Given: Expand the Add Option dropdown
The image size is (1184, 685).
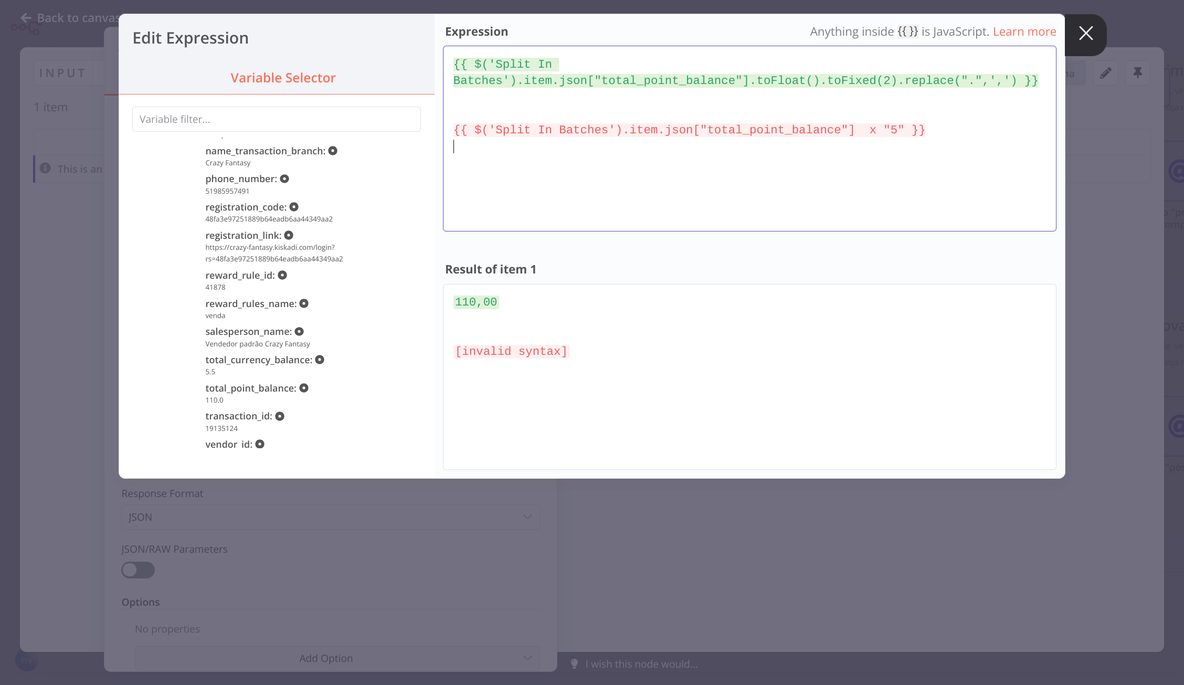Looking at the screenshot, I should [337, 658].
